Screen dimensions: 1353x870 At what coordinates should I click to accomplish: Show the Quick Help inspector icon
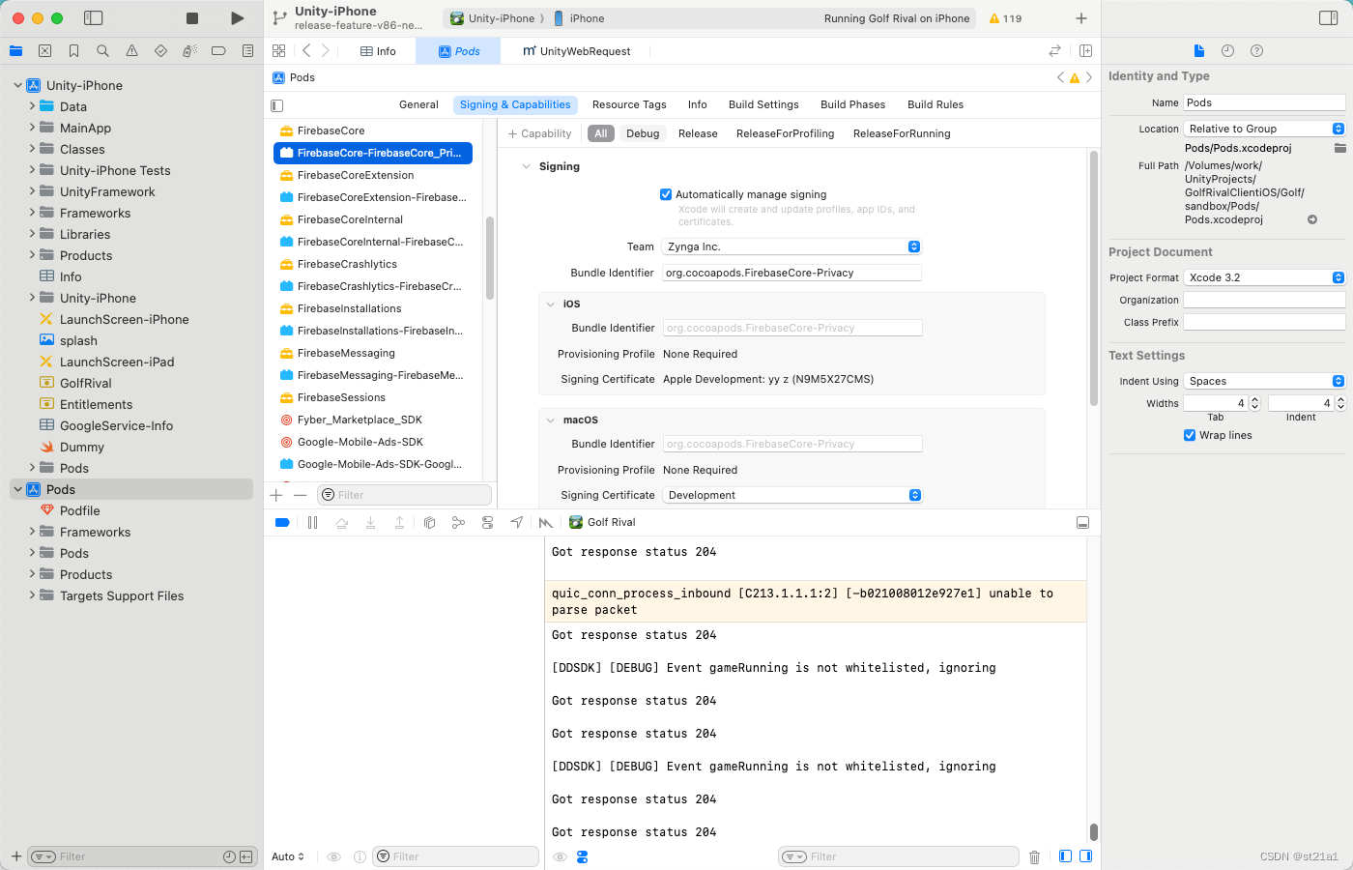tap(1256, 51)
